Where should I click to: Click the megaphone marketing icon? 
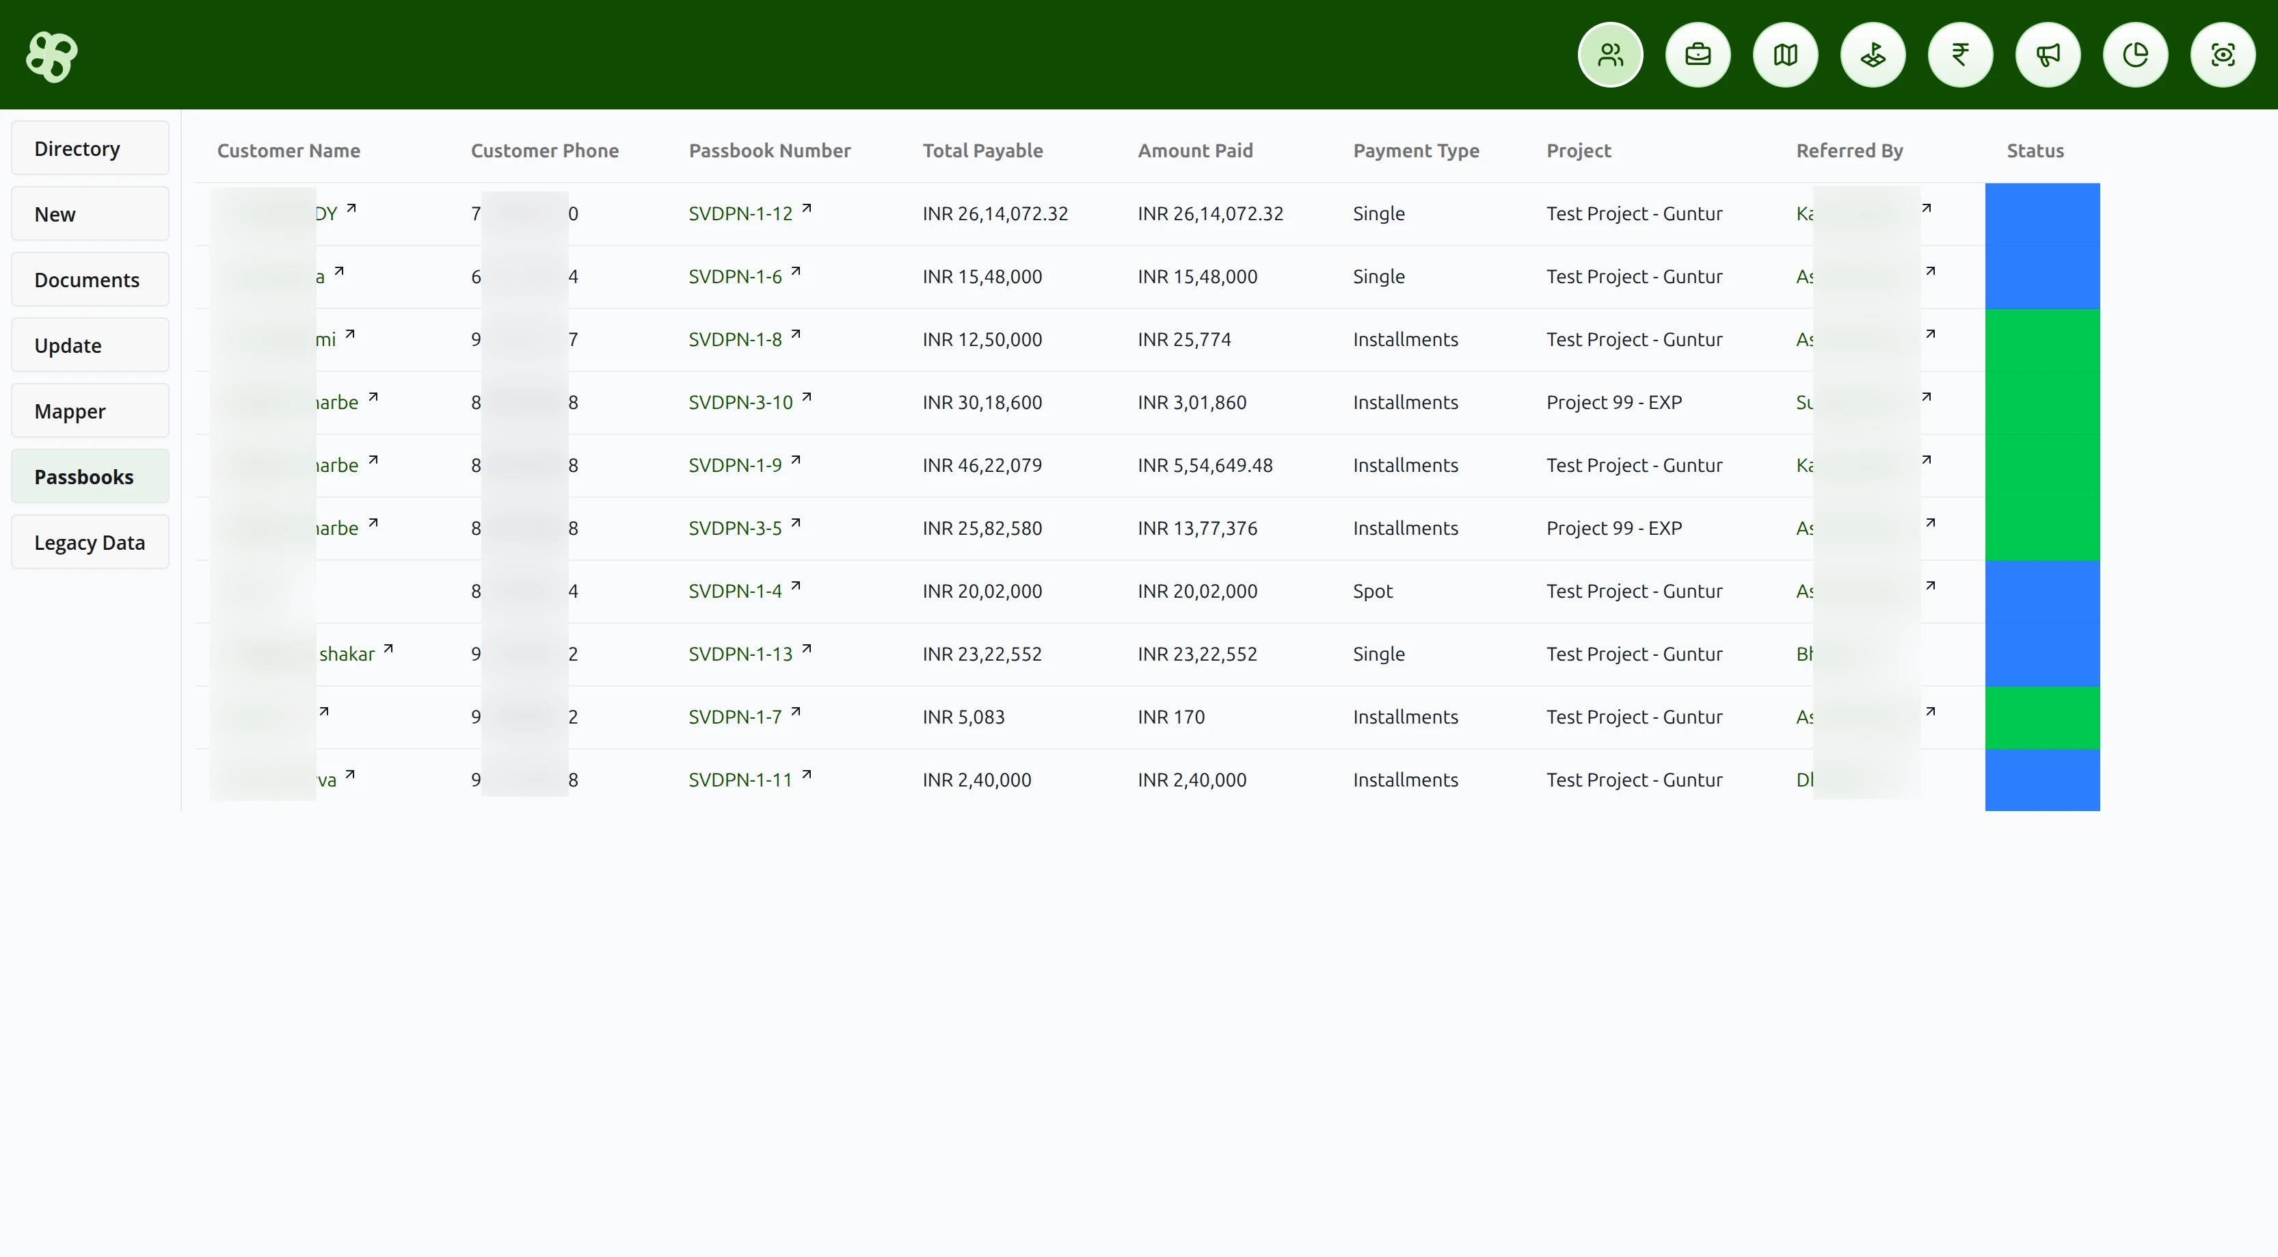coord(2048,54)
